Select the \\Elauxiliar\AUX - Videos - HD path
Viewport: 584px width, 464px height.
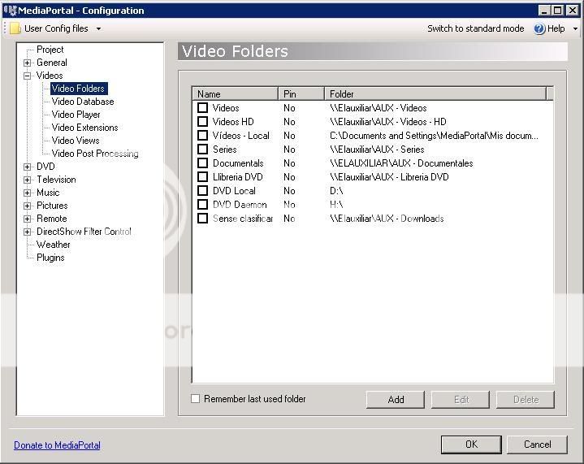pos(387,122)
